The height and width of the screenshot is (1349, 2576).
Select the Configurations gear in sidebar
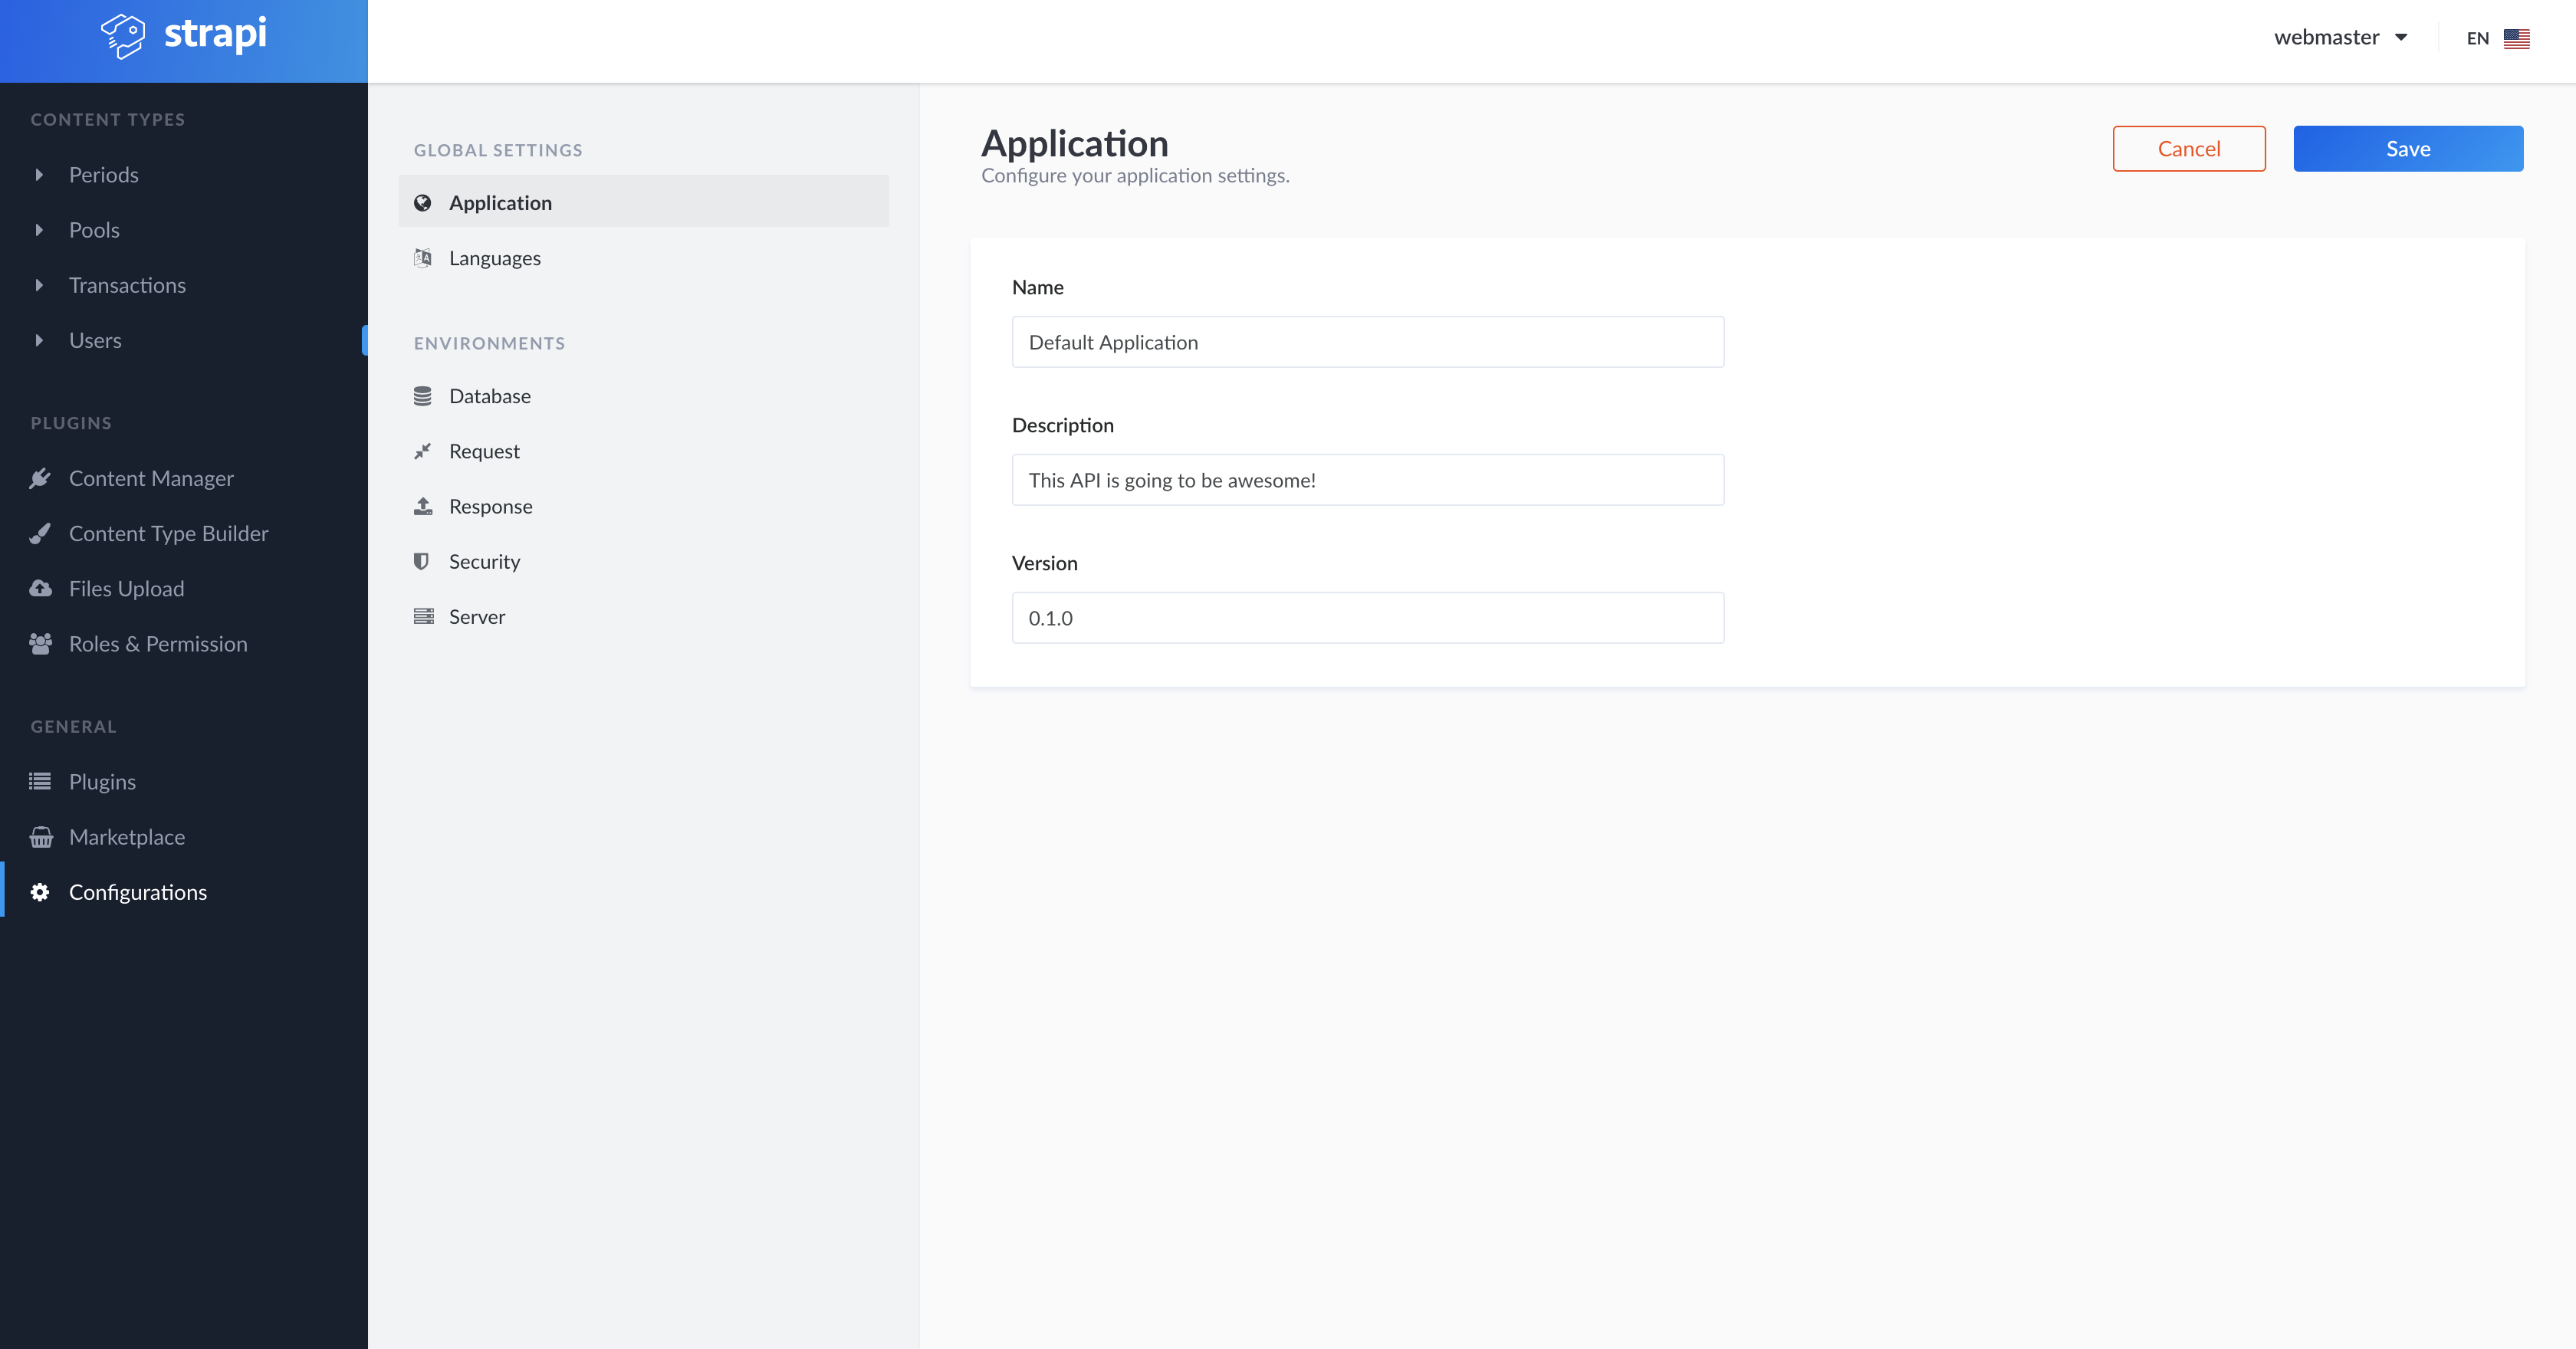coord(138,891)
